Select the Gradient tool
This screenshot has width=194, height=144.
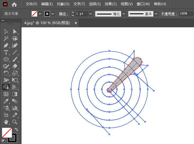pos(15,94)
